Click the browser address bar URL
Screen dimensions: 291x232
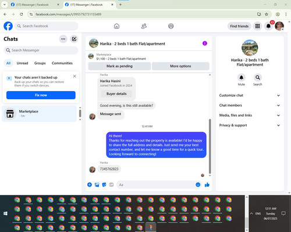point(68,14)
